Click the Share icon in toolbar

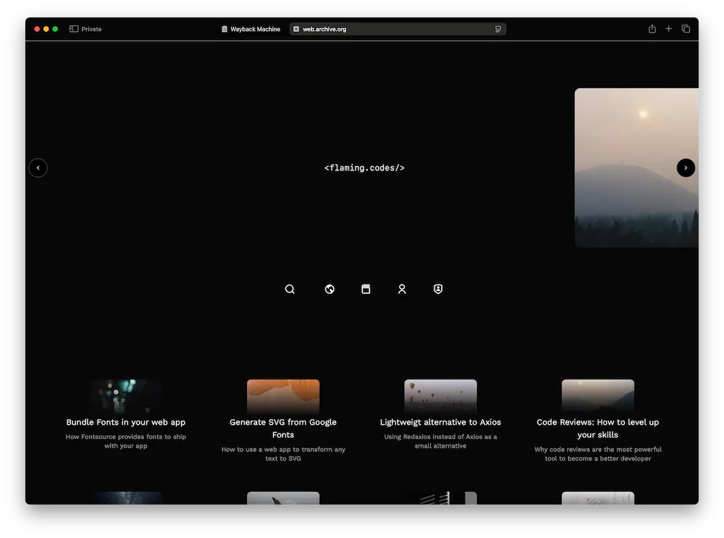[652, 28]
